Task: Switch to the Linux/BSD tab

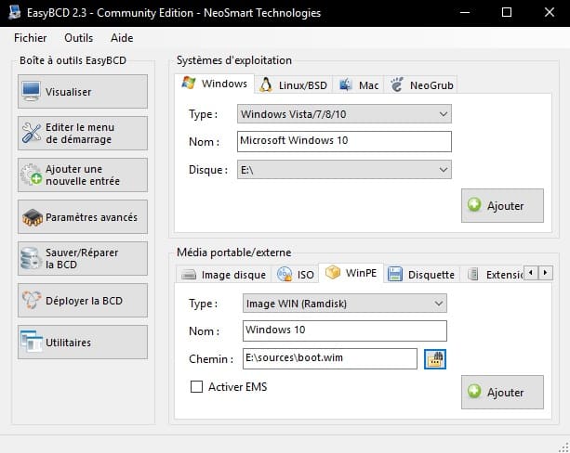Action: pyautogui.click(x=293, y=85)
